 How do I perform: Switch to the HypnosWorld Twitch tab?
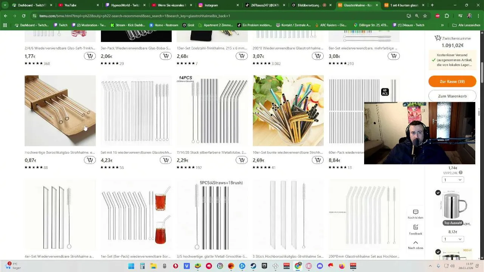coord(125,5)
